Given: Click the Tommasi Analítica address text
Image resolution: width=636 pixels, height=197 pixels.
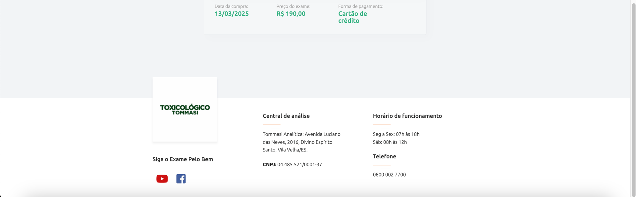Looking at the screenshot, I should click(302, 142).
